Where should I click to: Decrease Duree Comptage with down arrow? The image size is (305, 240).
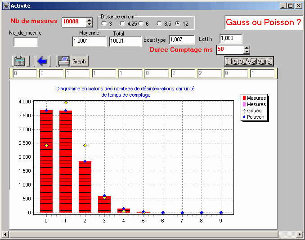(x=247, y=52)
